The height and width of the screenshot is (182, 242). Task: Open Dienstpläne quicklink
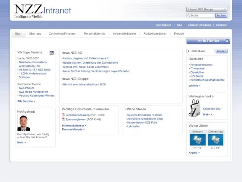(197, 72)
